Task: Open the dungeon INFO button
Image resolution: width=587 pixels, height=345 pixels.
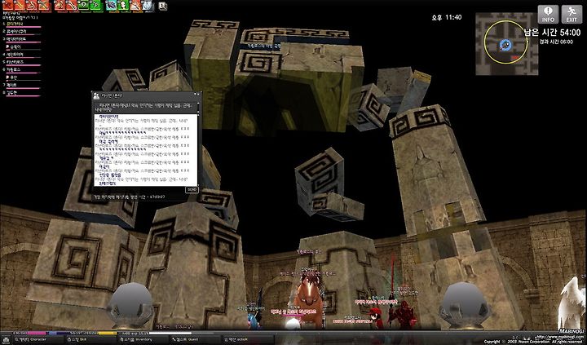Action: click(548, 14)
